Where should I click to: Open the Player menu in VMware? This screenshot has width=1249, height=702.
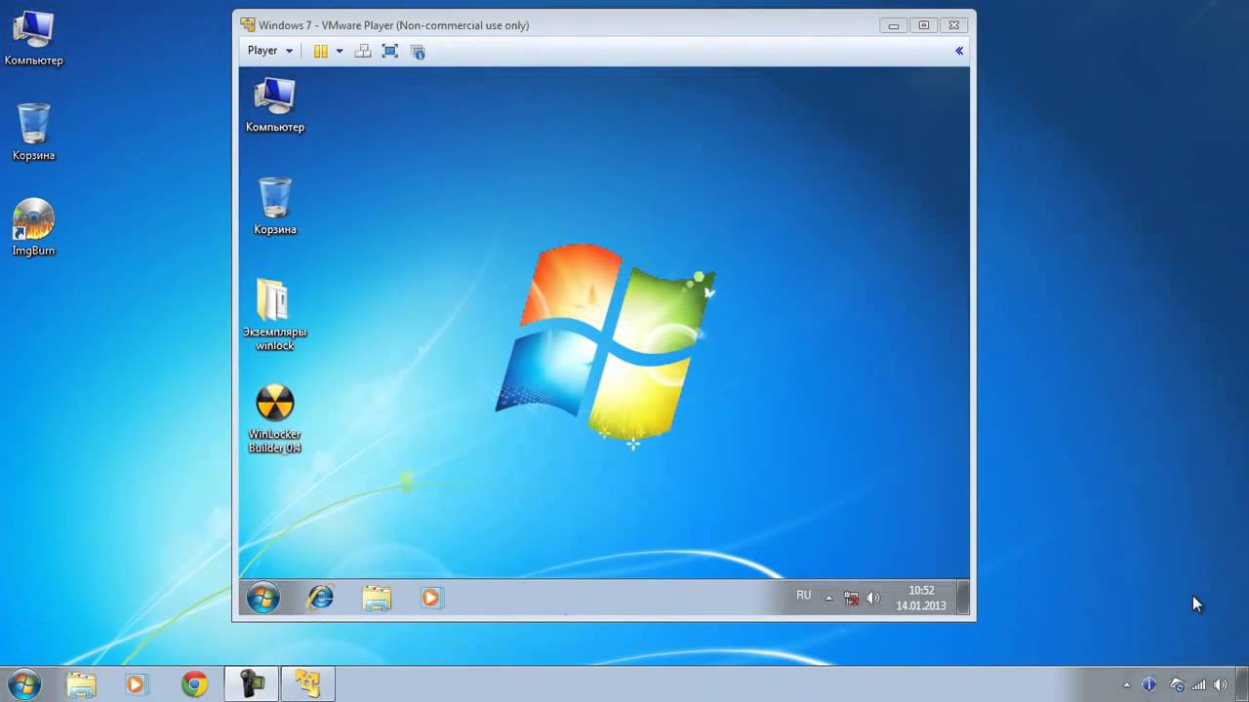(x=270, y=51)
